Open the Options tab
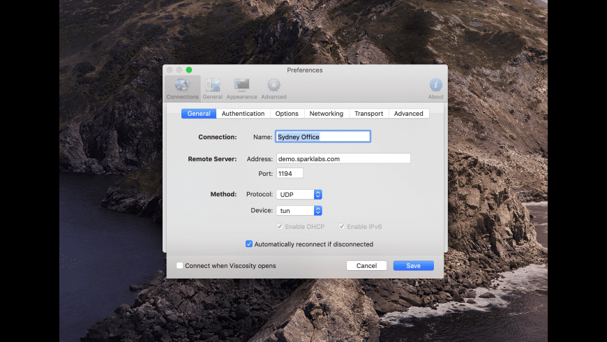The width and height of the screenshot is (607, 342). [287, 114]
